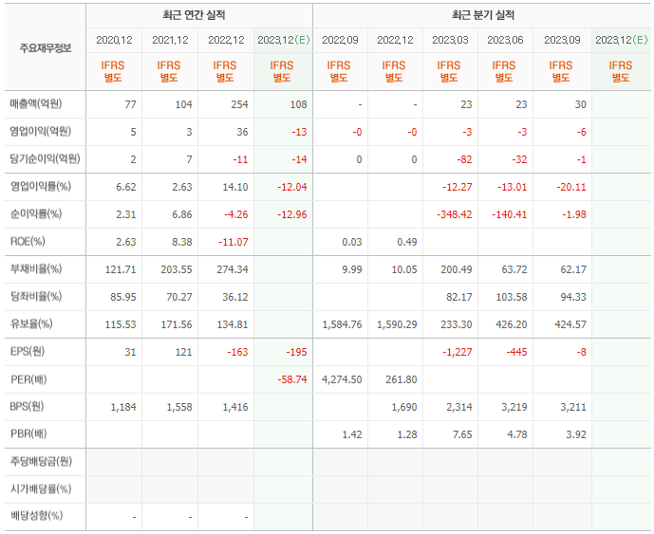Click reserve ratio value 171.56
Viewport: 654px width, 534px height.
click(177, 324)
